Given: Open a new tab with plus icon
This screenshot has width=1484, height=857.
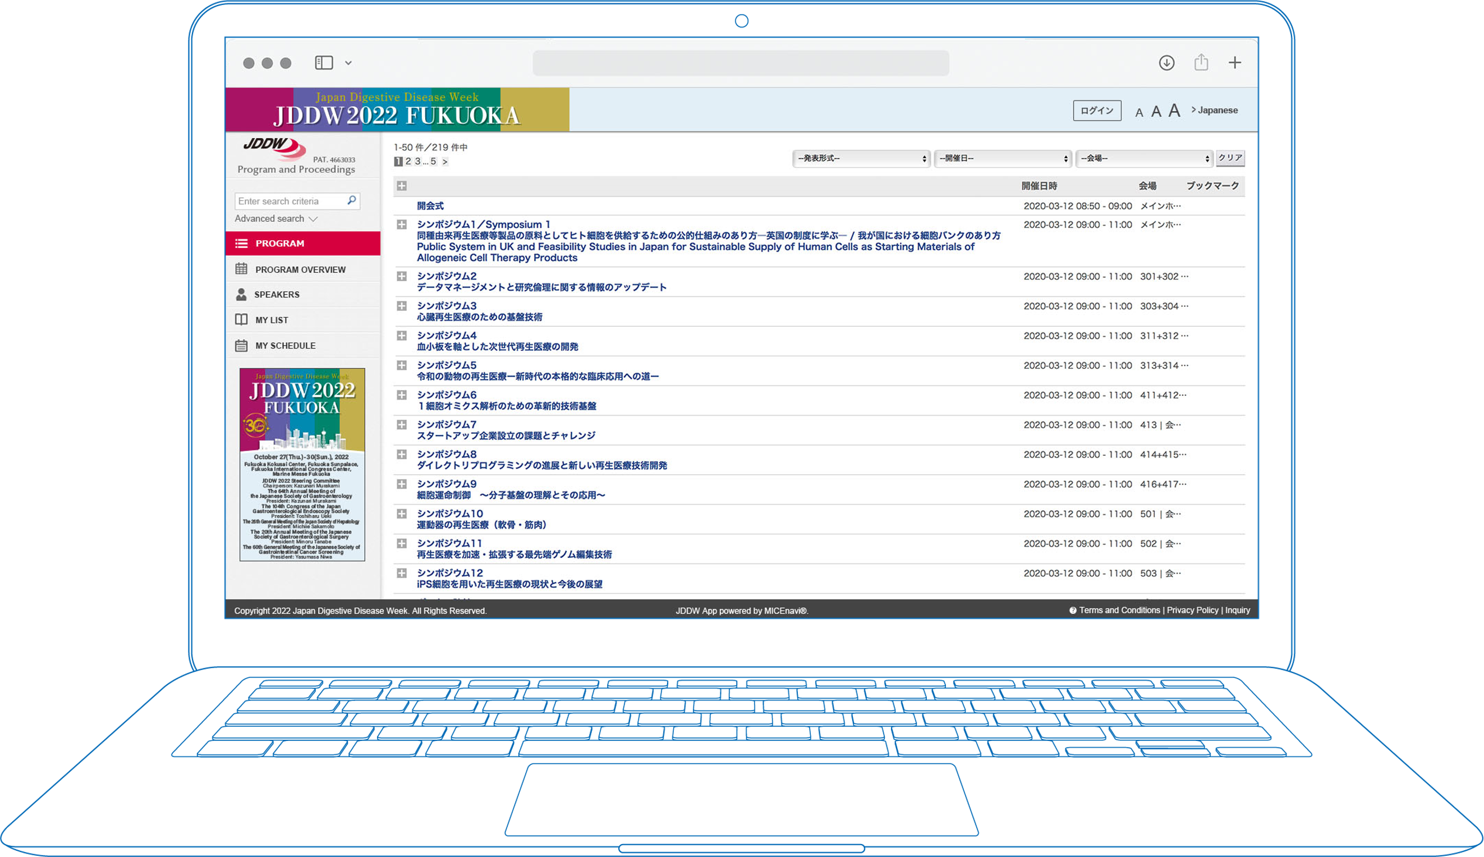Looking at the screenshot, I should pyautogui.click(x=1234, y=62).
